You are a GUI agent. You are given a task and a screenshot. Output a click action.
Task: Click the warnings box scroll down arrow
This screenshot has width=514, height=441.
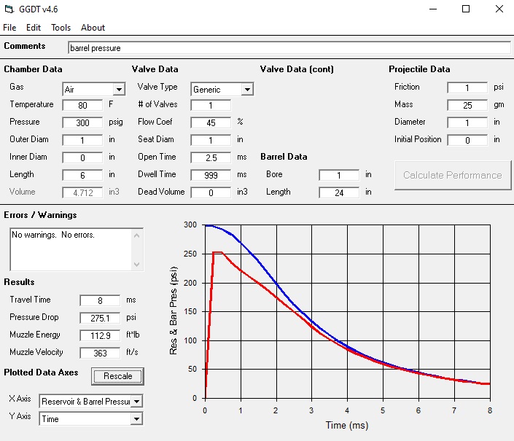pyautogui.click(x=137, y=265)
